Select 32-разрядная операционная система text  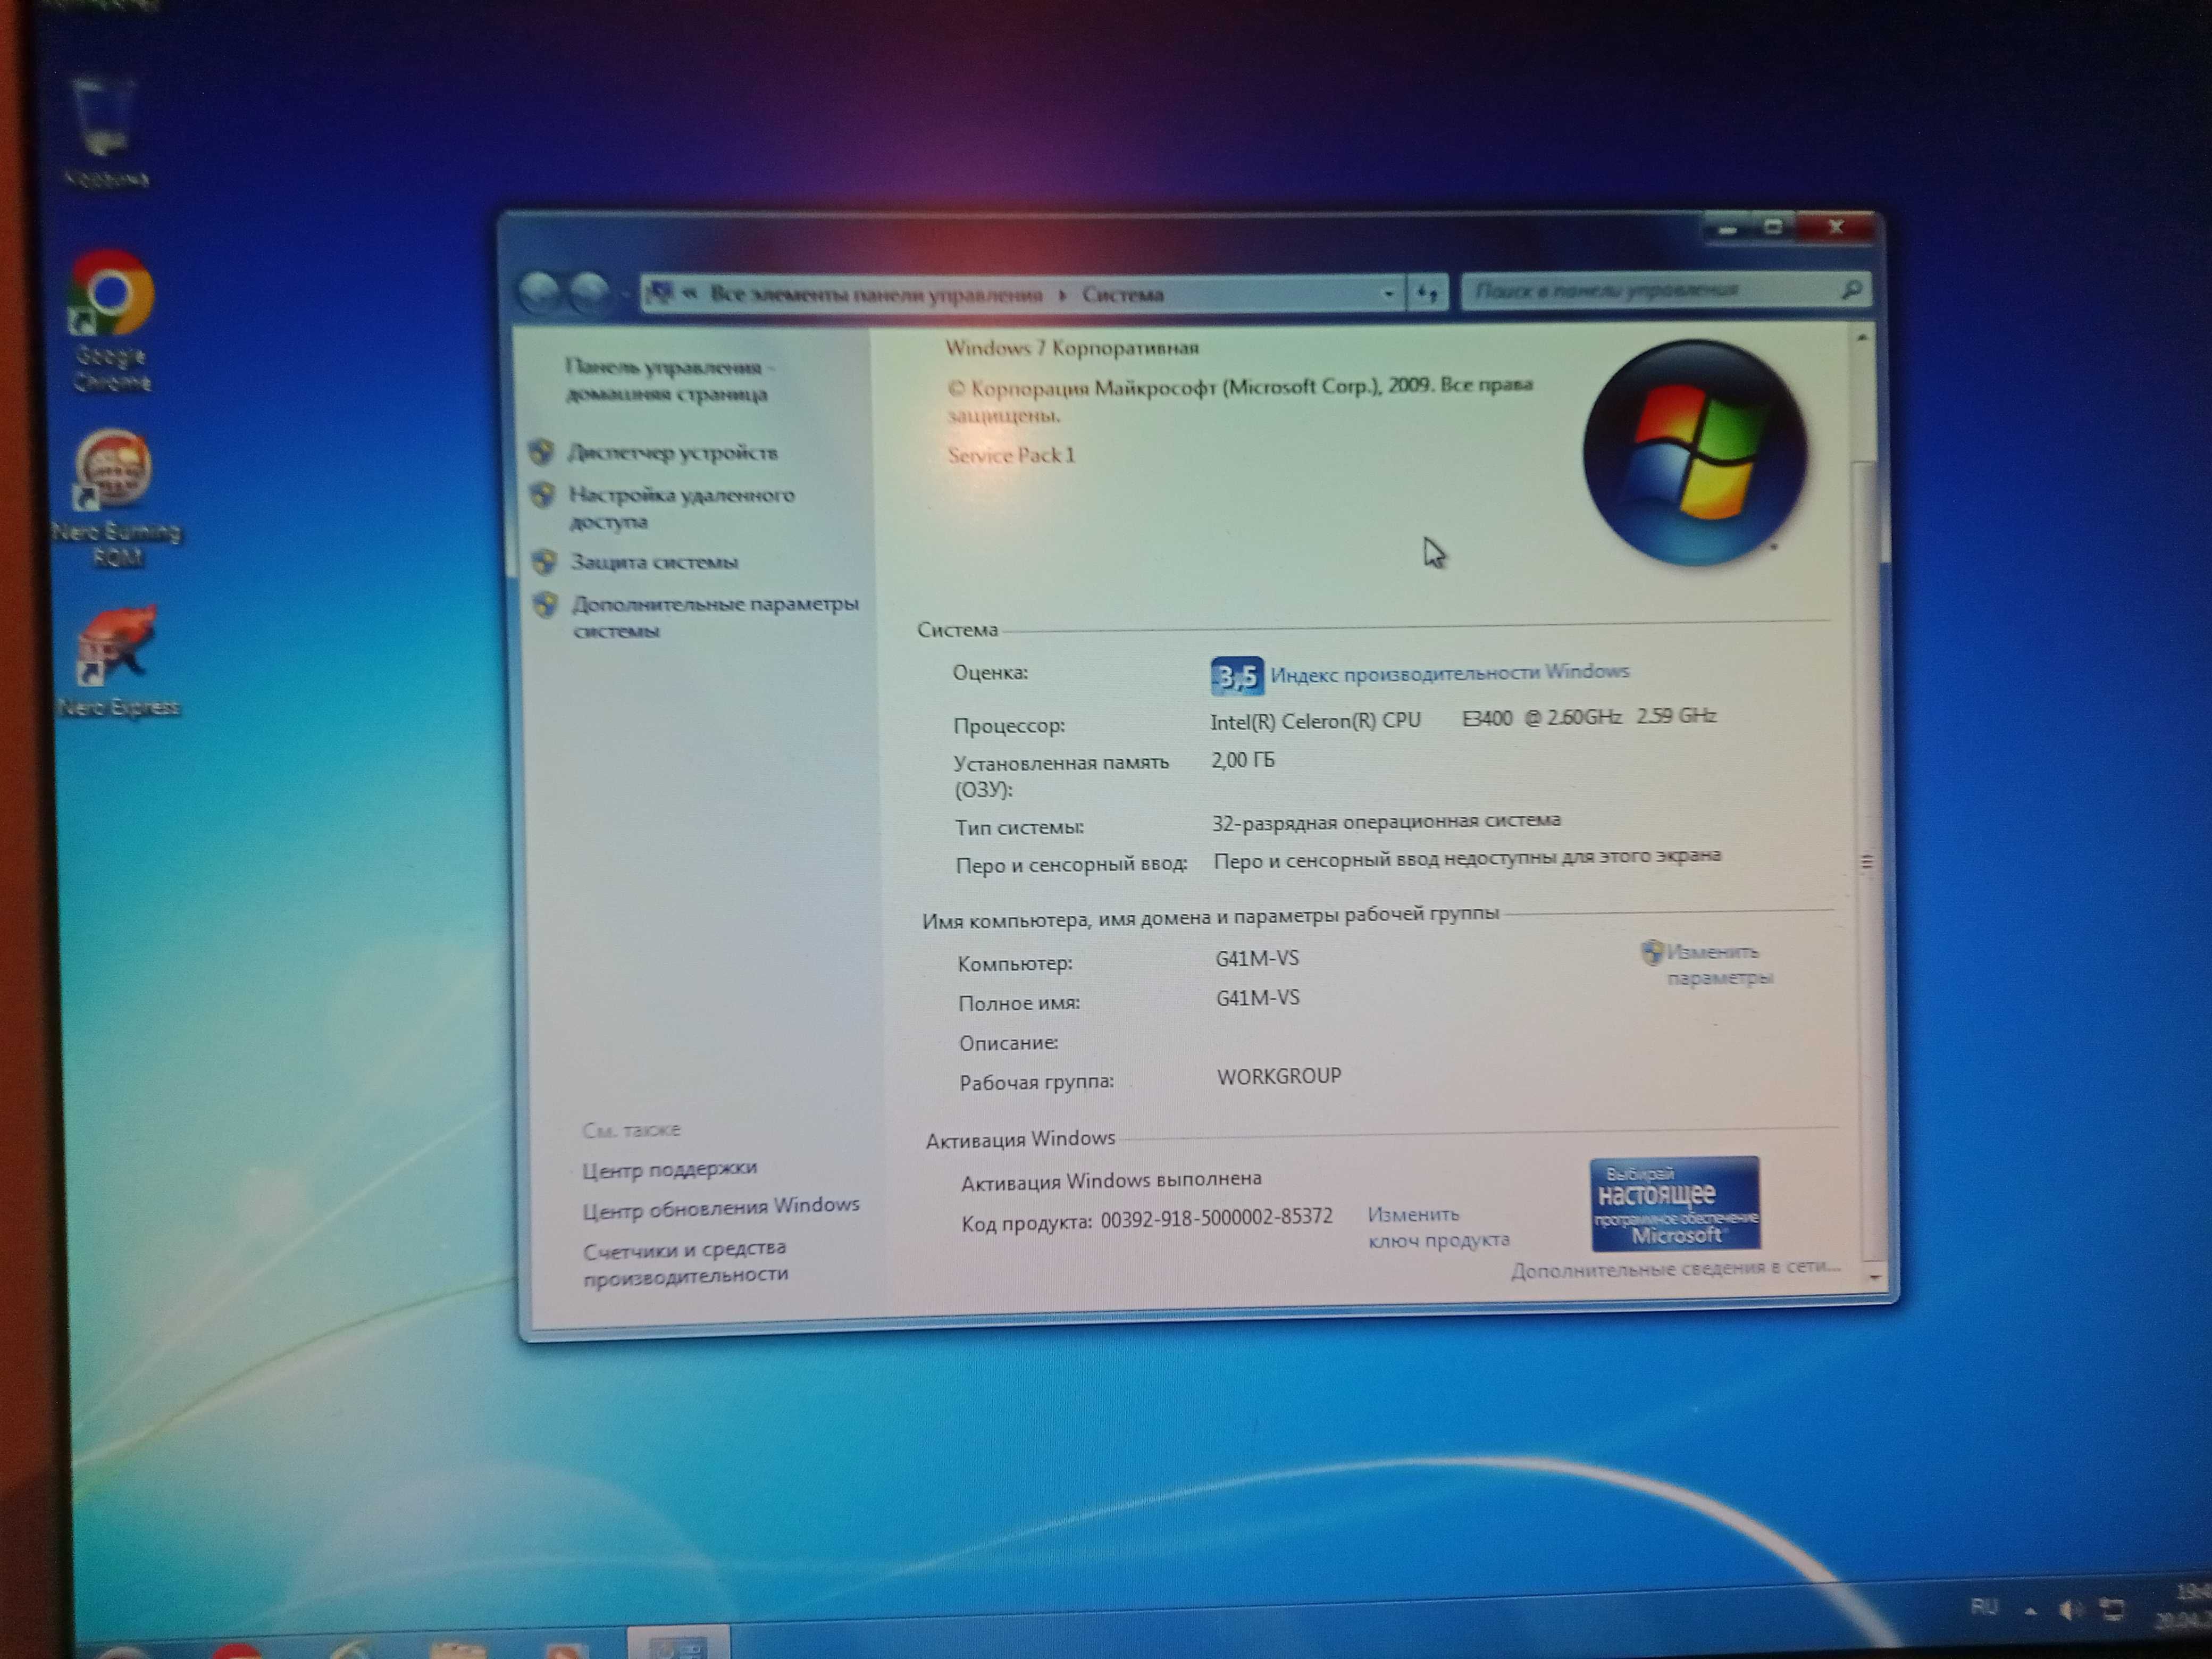(1386, 821)
